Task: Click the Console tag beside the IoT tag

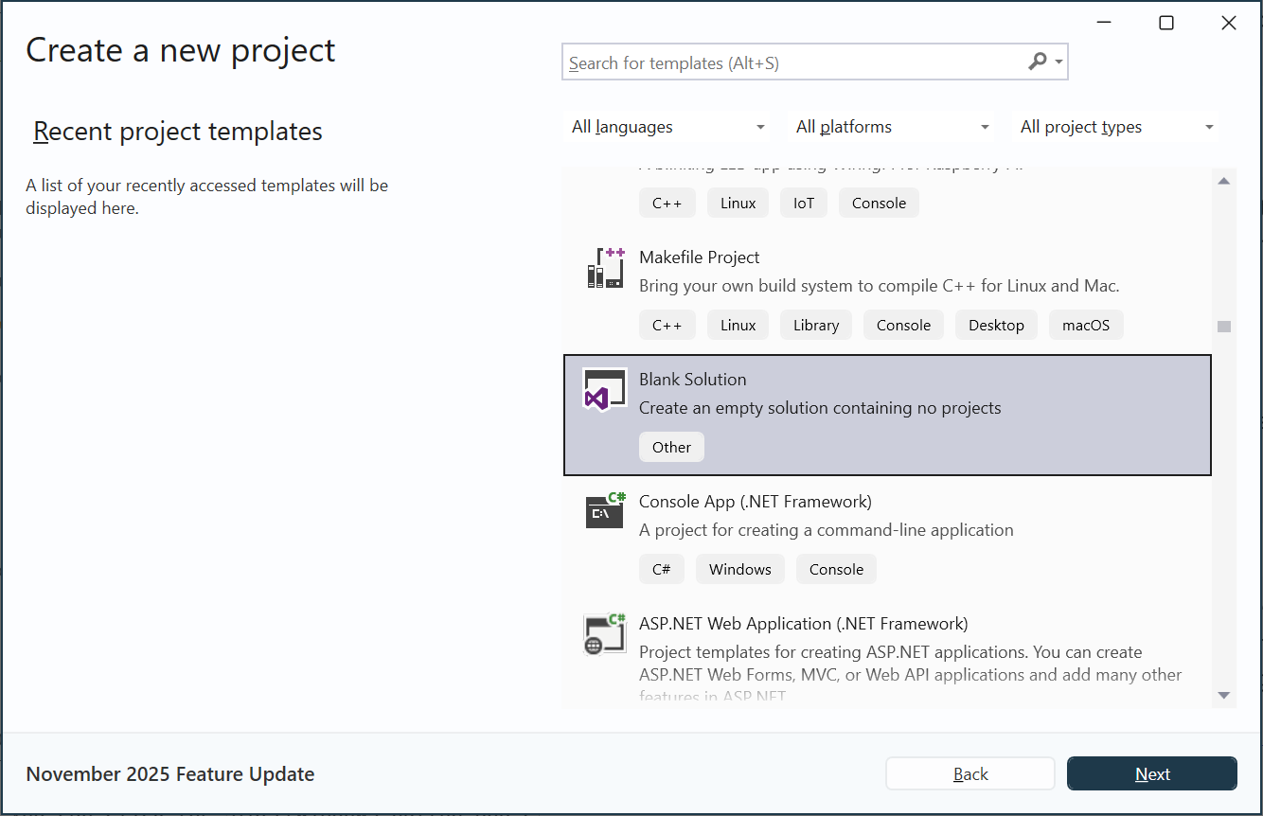Action: pyautogui.click(x=879, y=203)
